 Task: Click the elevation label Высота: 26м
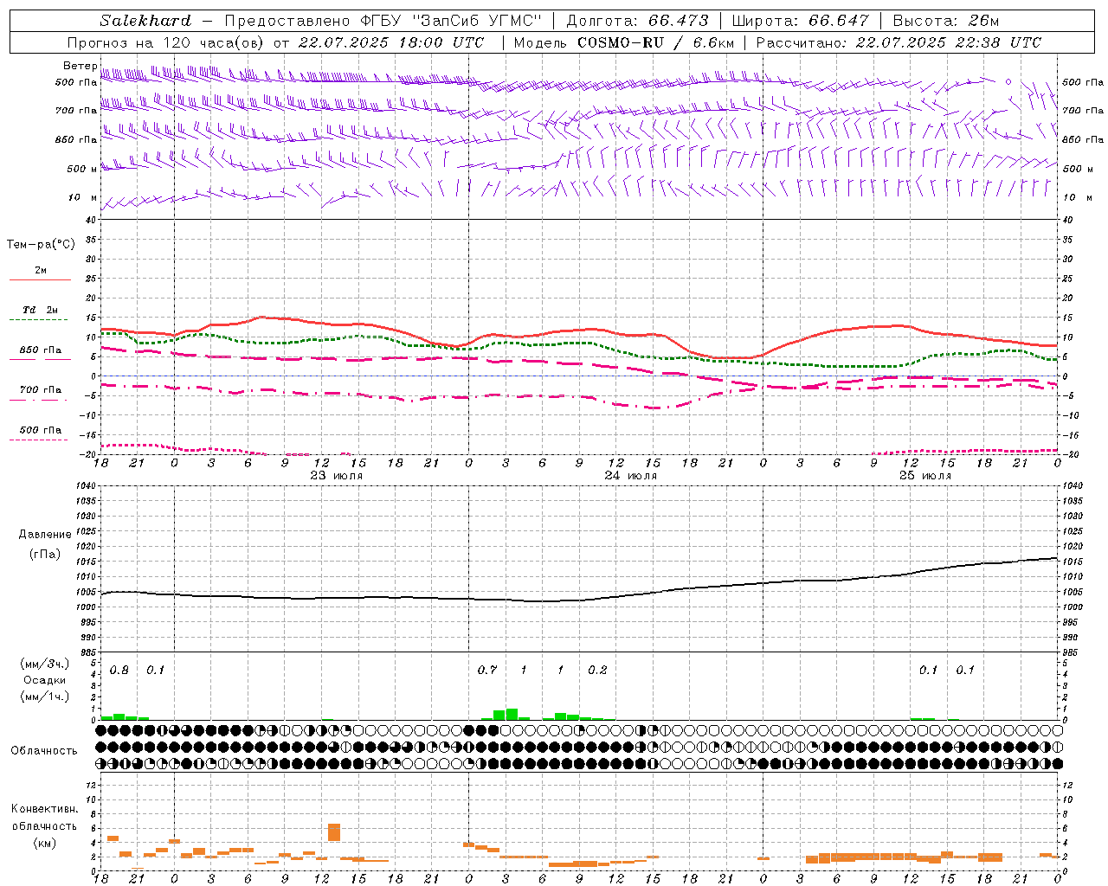point(946,21)
